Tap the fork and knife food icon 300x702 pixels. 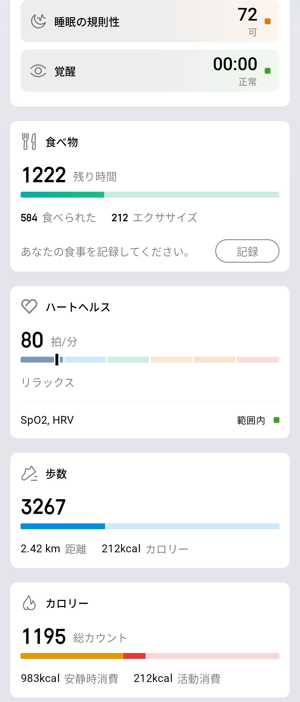29,142
